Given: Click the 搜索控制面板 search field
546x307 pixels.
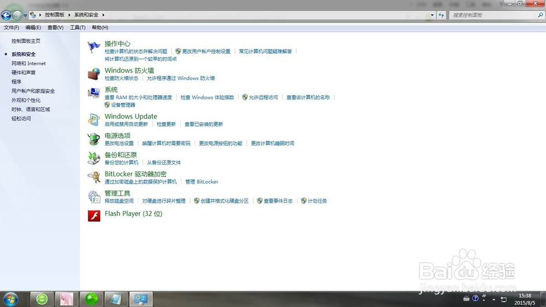Looking at the screenshot, I should [493, 15].
